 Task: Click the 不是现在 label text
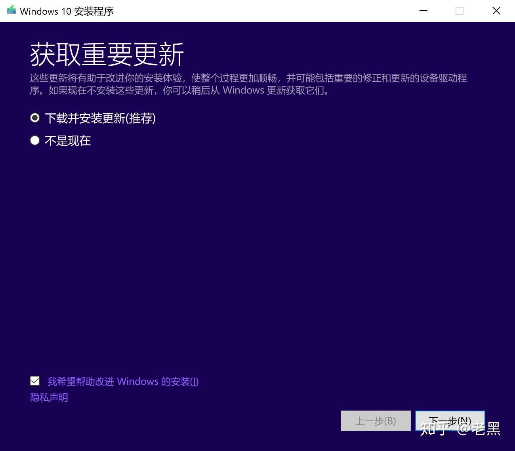(x=68, y=141)
